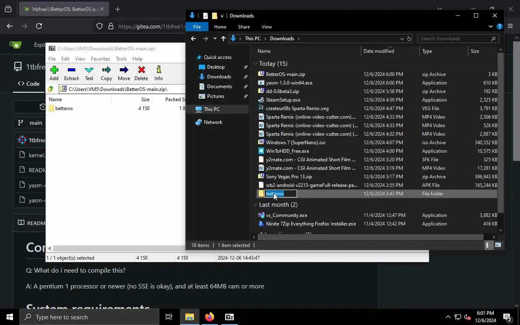Select yasm-1.3.0-win64.exe file
520x325 pixels.
pyautogui.click(x=289, y=83)
